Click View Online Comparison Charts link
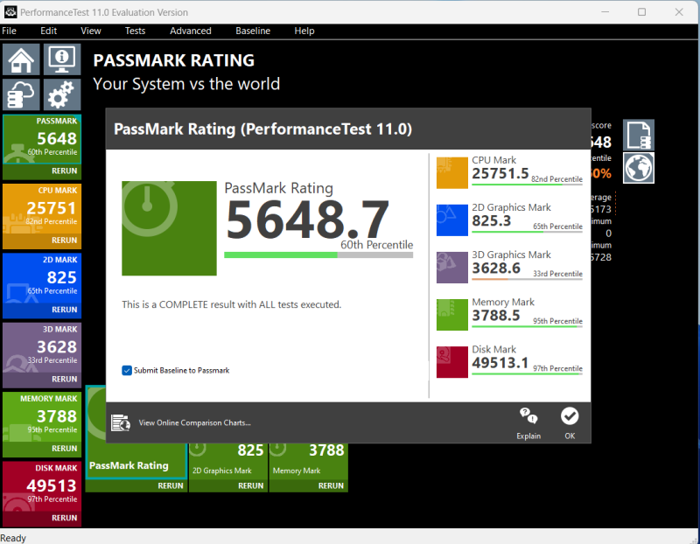 (194, 423)
